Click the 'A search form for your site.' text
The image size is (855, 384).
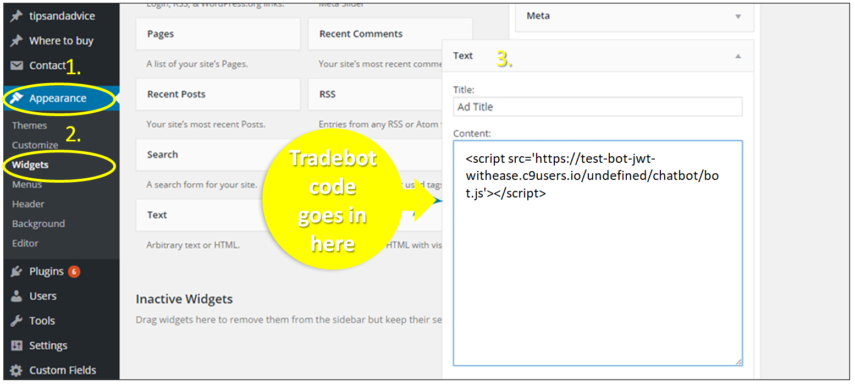(x=201, y=185)
